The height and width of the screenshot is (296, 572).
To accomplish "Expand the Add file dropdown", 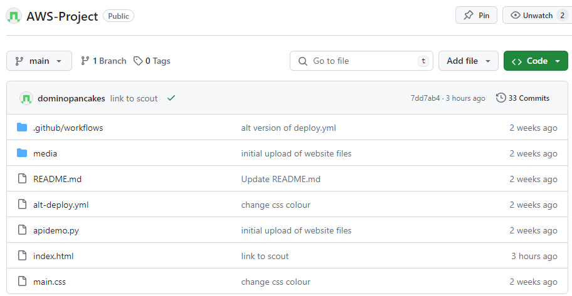I will coord(469,61).
